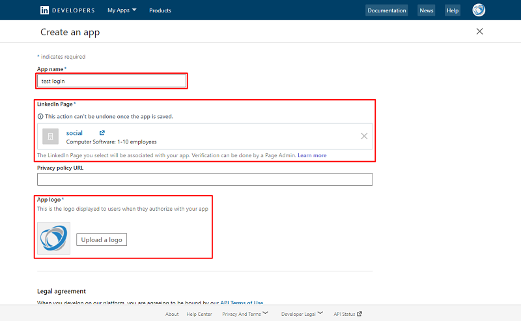Follow the Learn more link
Screen dimensions: 521x321
click(312, 155)
